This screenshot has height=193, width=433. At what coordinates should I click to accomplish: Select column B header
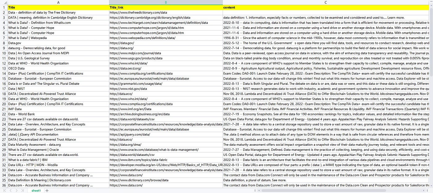[166, 2]
